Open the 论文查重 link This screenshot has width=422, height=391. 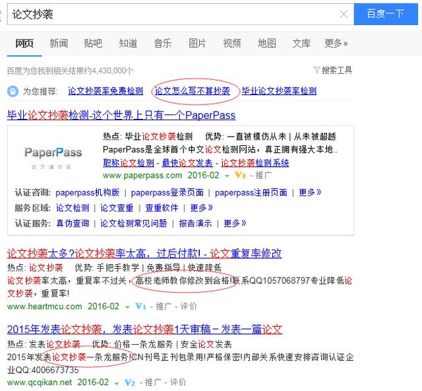click(x=117, y=208)
